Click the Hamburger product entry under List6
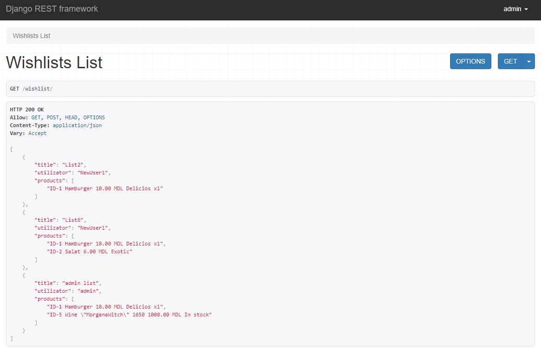This screenshot has height=348, width=541. tap(106, 244)
